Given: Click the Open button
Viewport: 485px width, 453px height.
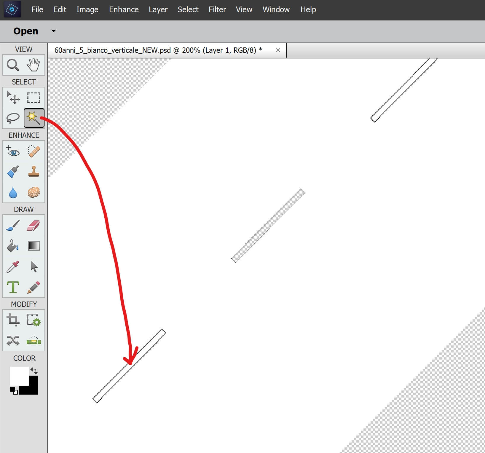Looking at the screenshot, I should [x=26, y=31].
